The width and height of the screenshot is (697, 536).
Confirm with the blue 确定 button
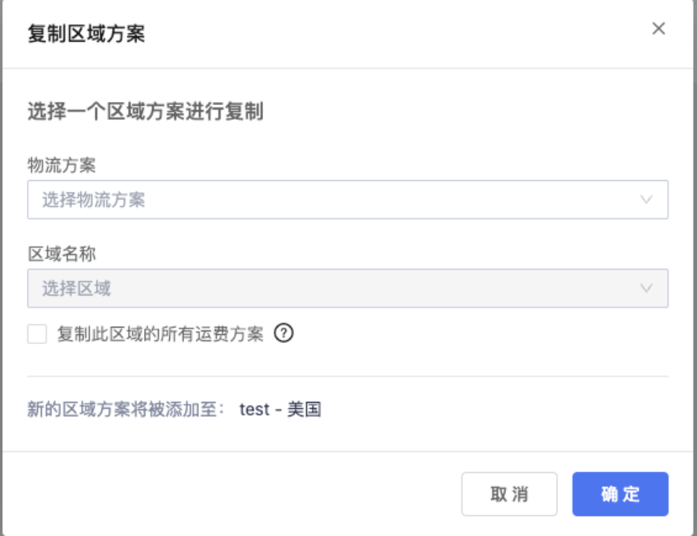(620, 494)
